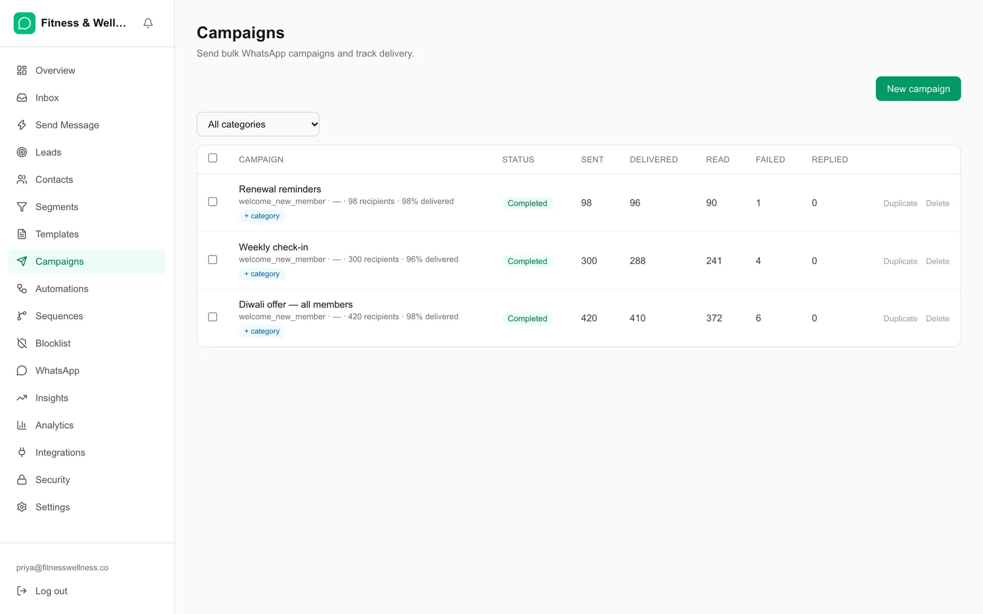Go to Templates menu label
The height and width of the screenshot is (614, 983).
click(57, 235)
